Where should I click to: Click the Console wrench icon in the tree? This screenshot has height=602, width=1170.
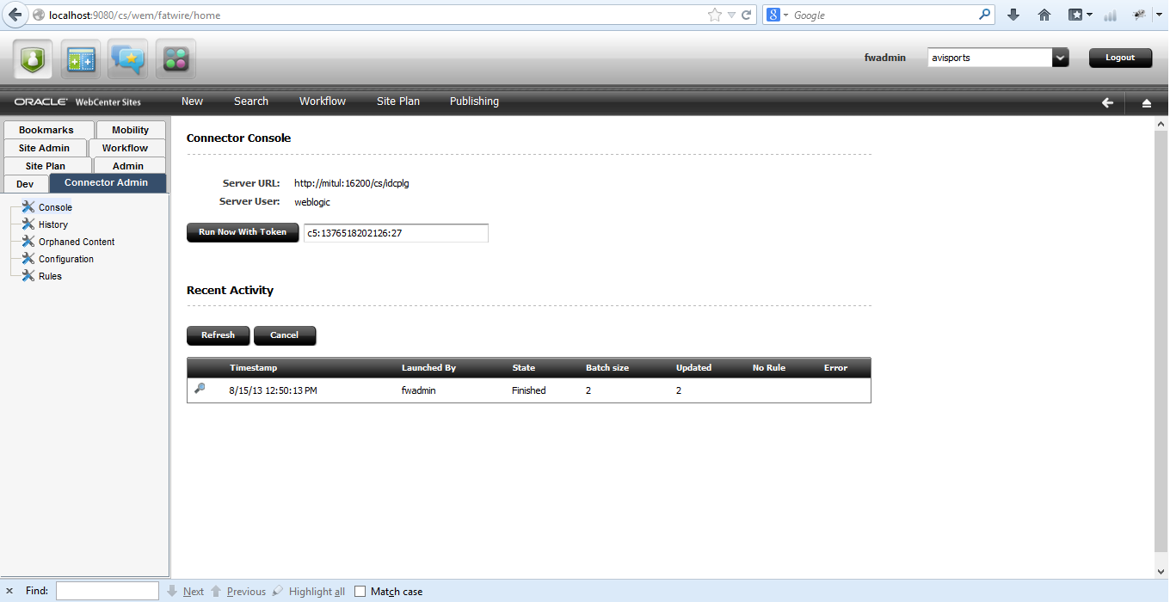[x=29, y=206]
